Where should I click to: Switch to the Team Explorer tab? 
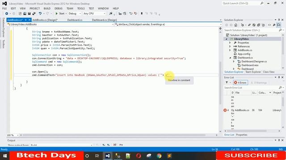(x=253, y=72)
